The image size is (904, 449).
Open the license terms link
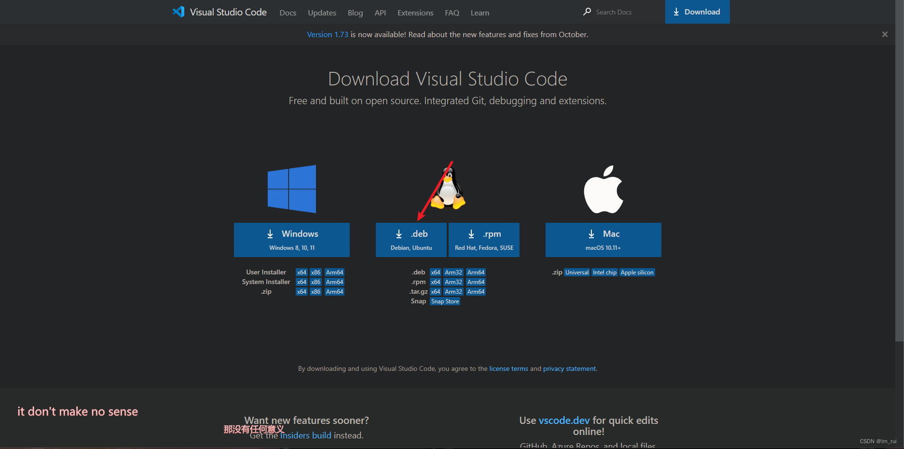508,368
